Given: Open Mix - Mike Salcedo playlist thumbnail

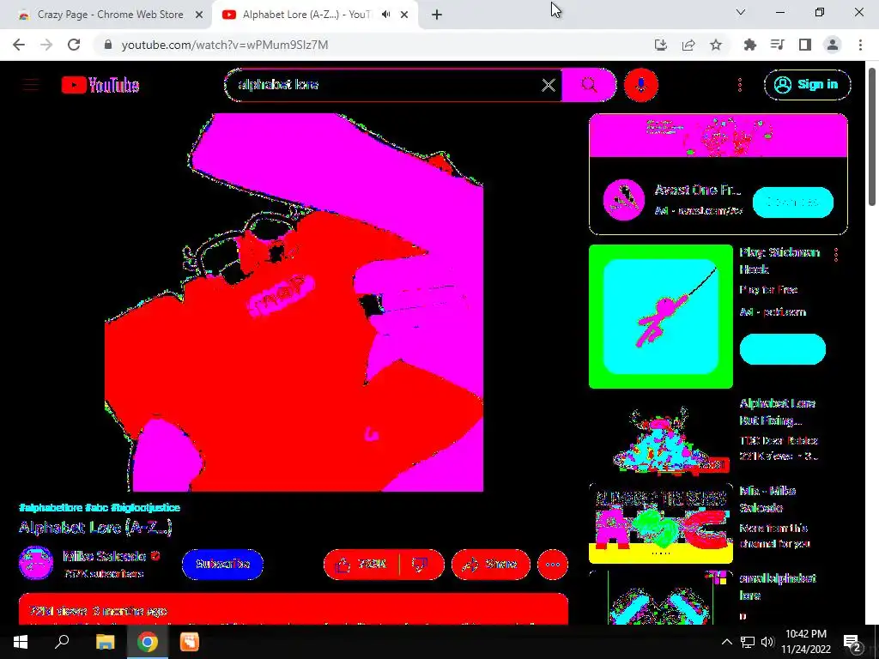Looking at the screenshot, I should point(661,524).
